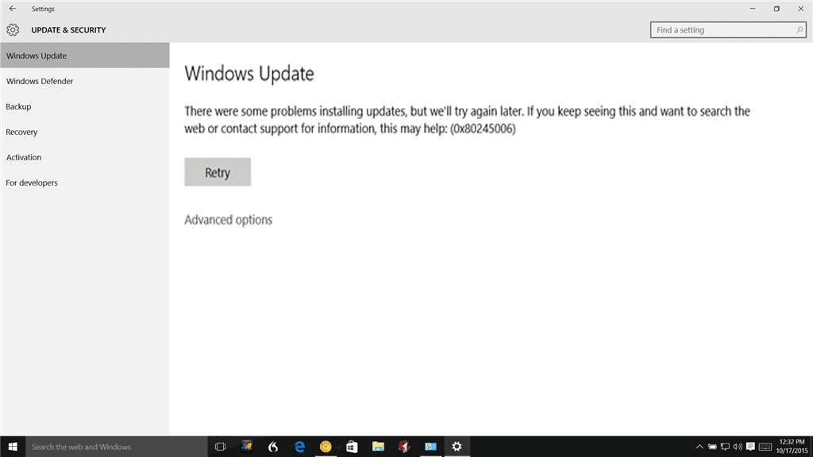Viewport: 813px width, 457px height.
Task: Open Windows Defender settings page
Action: pyautogui.click(x=85, y=81)
